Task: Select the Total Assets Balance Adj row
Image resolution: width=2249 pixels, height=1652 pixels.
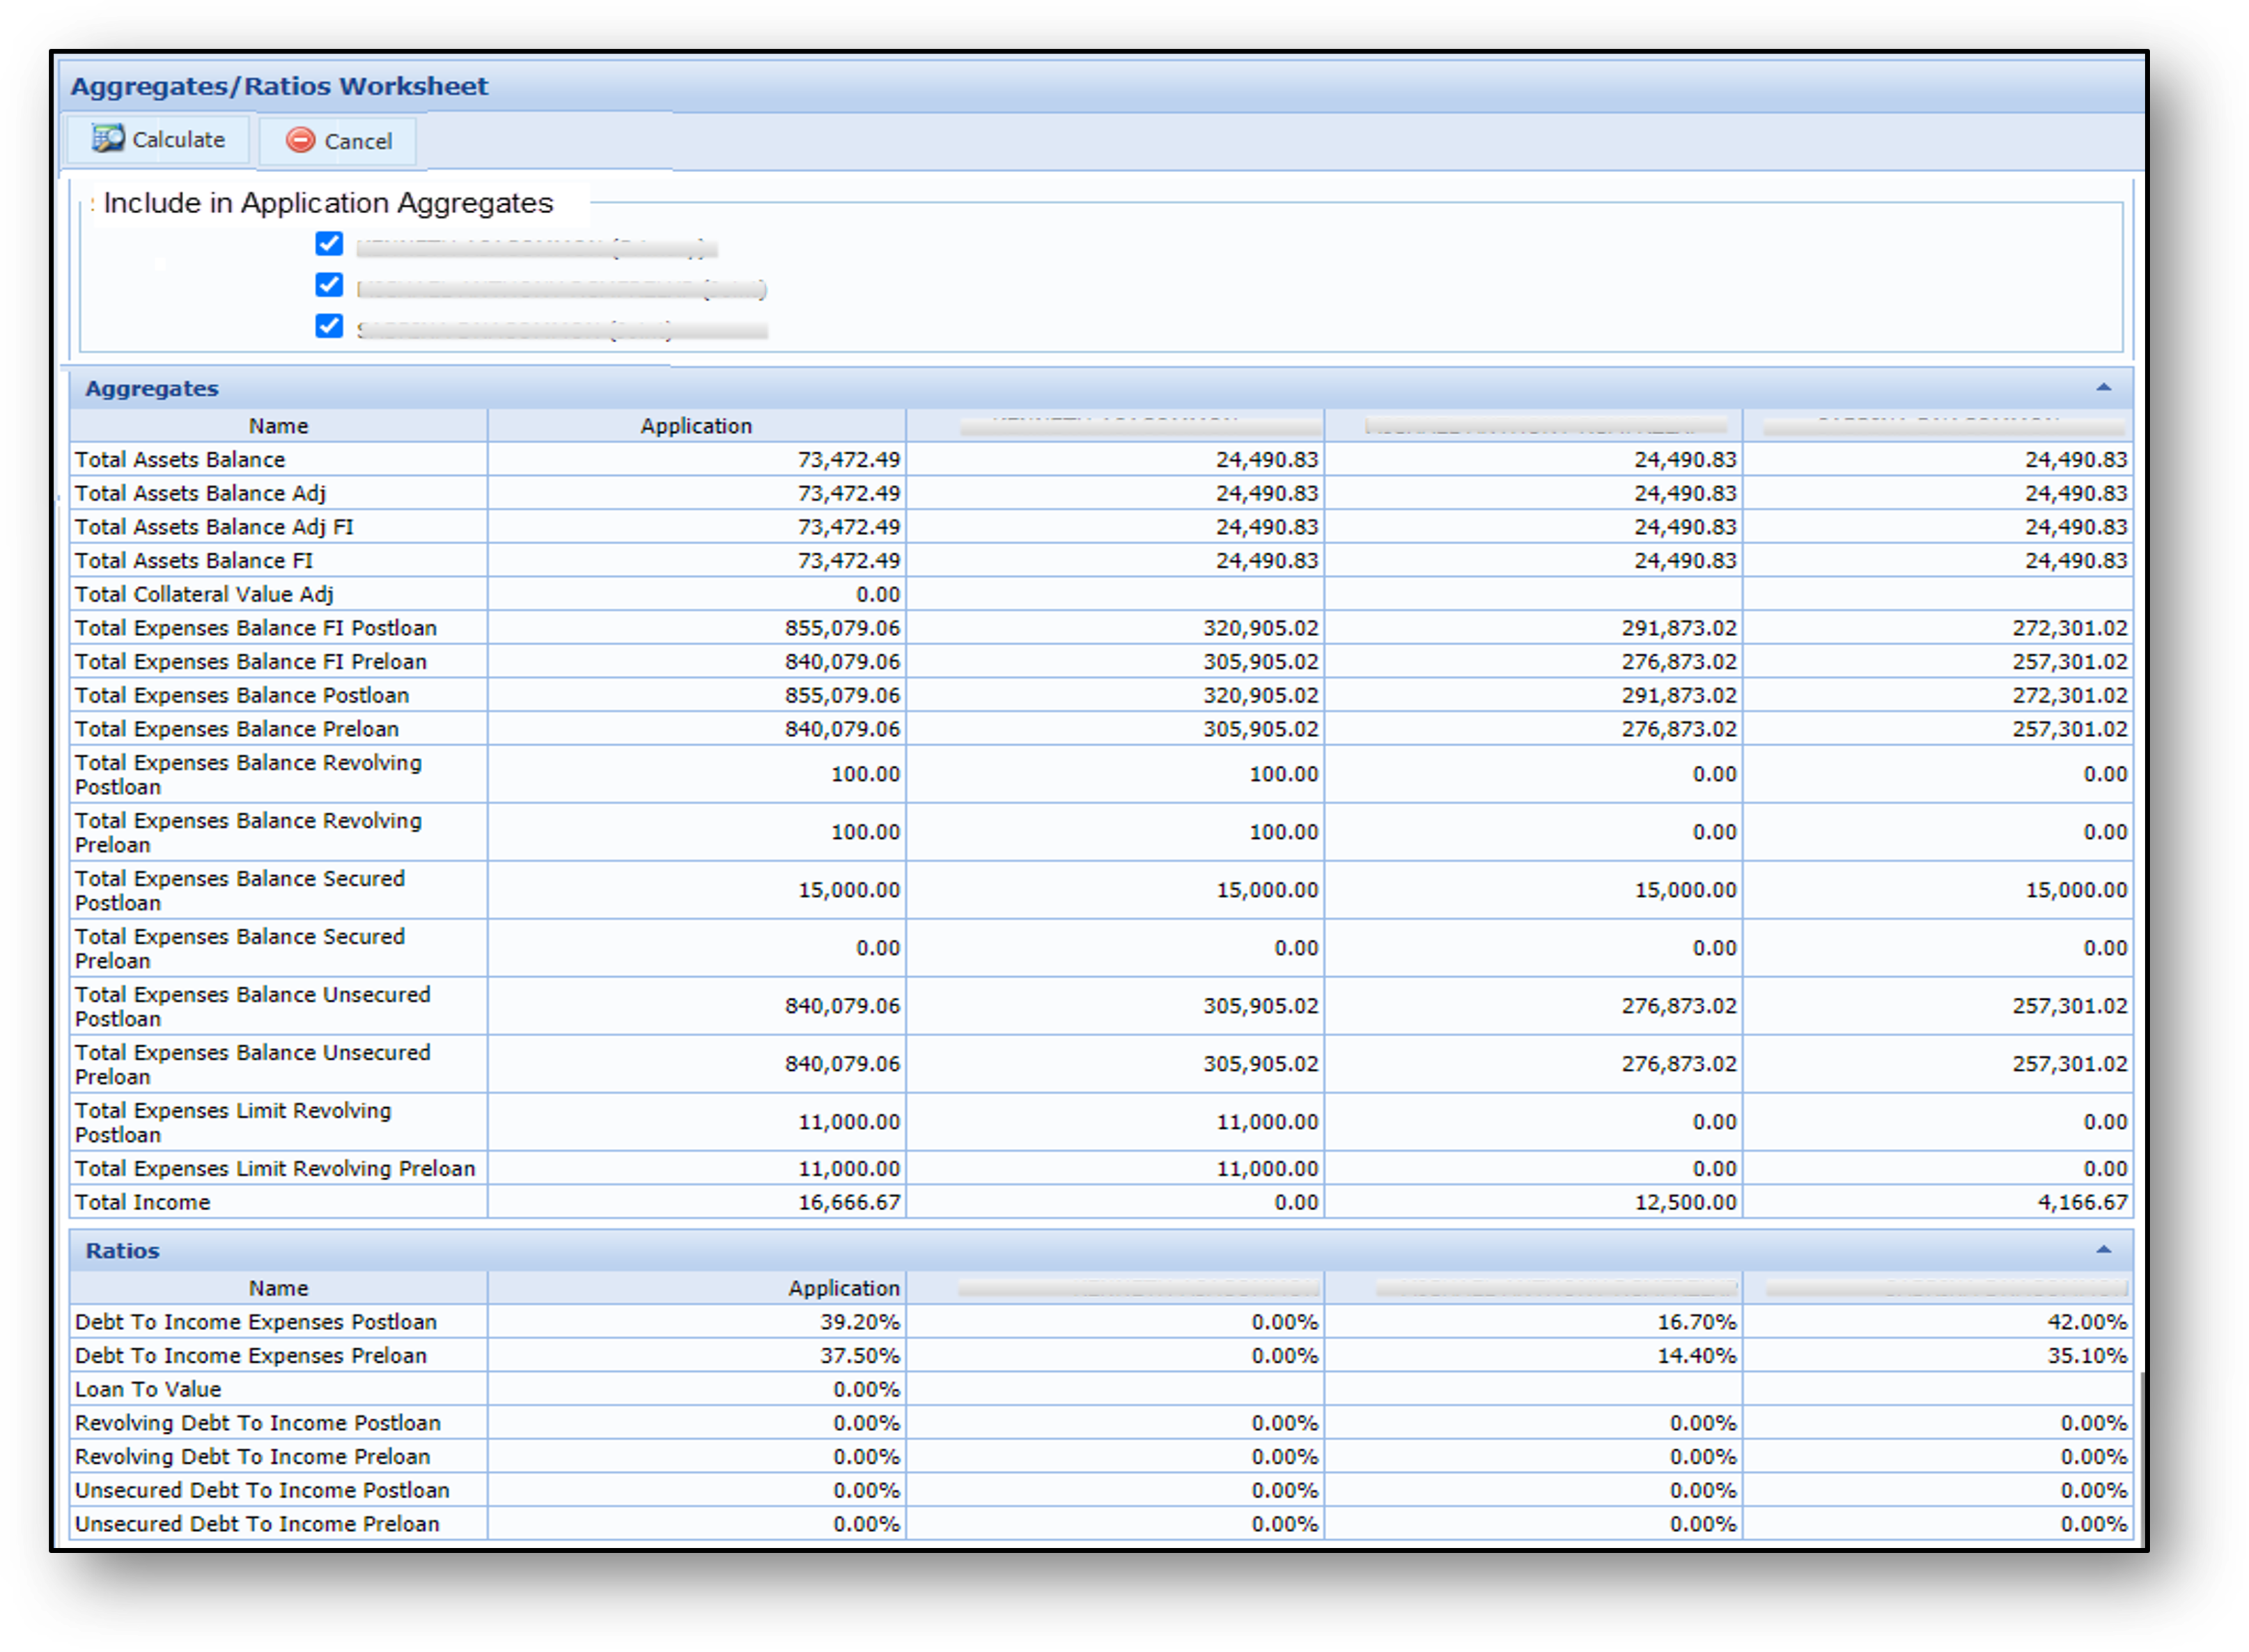Action: coord(1100,493)
